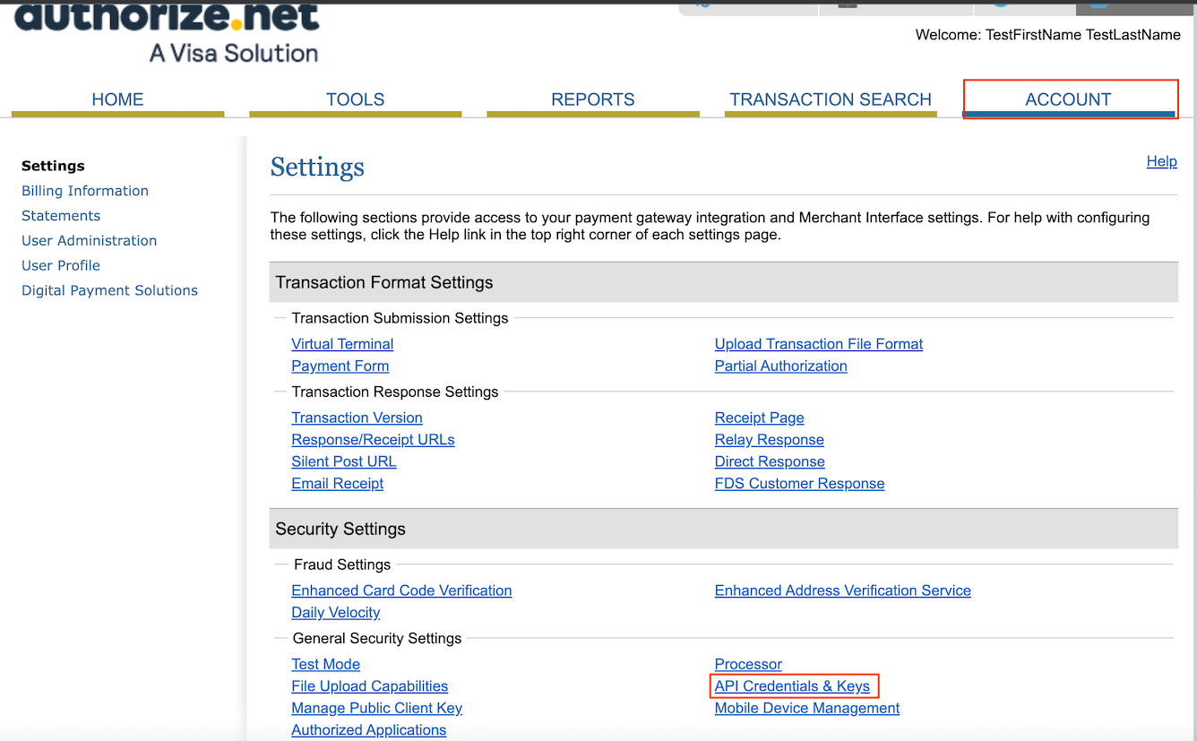Click the Email Receipt link
The height and width of the screenshot is (741, 1197).
[337, 484]
